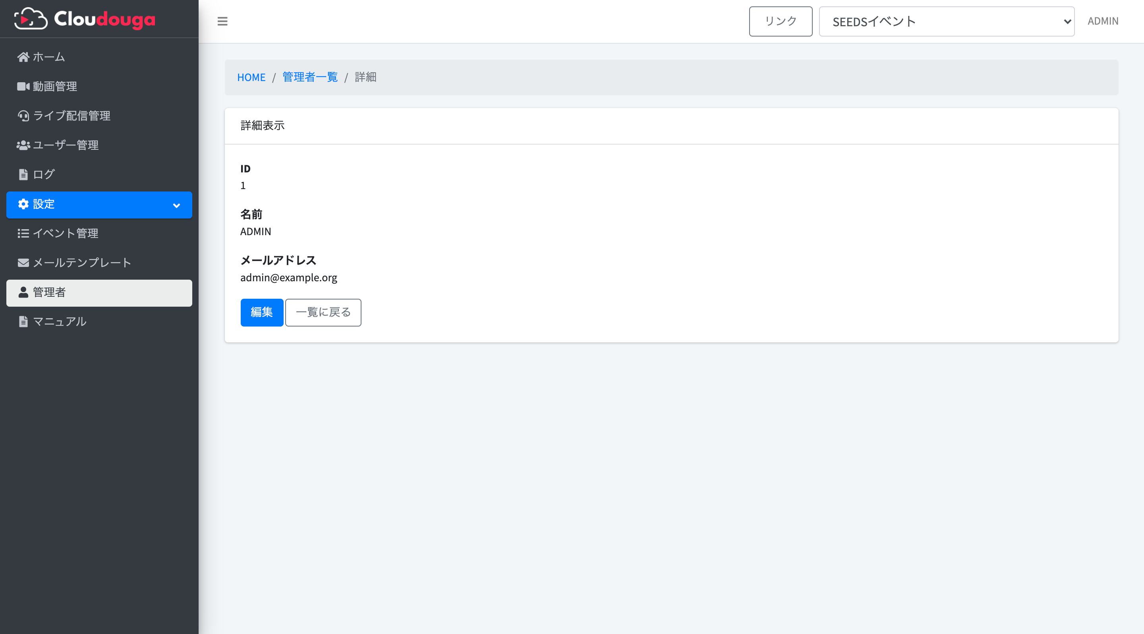Click the 詳細表示 card header
Screen dimensions: 1144x634
[671, 126]
